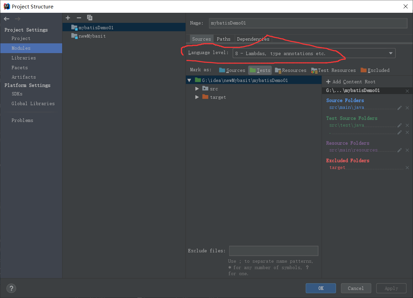Select the G:\idea\newMybasit\mybatisDemo01 root in the tree
The width and height of the screenshot is (413, 298).
coord(254,80)
